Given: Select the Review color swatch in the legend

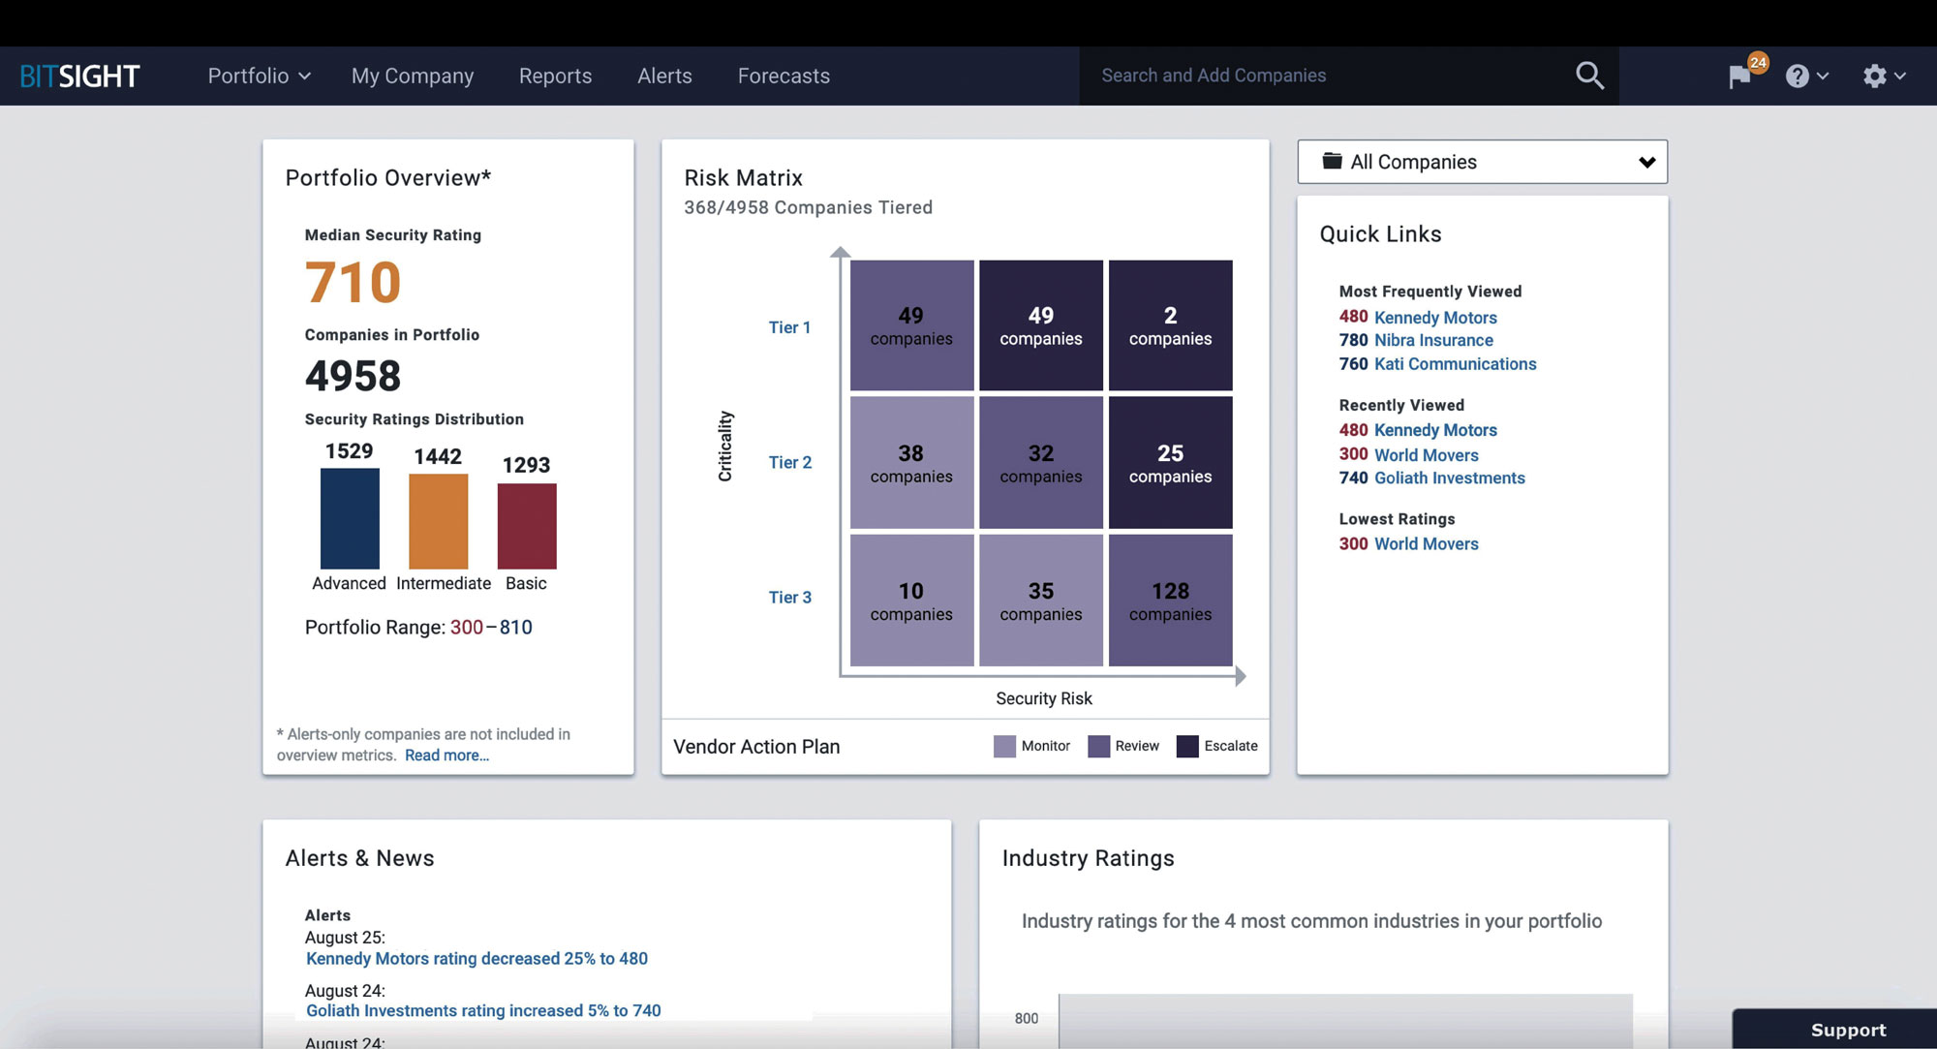Looking at the screenshot, I should [x=1098, y=746].
